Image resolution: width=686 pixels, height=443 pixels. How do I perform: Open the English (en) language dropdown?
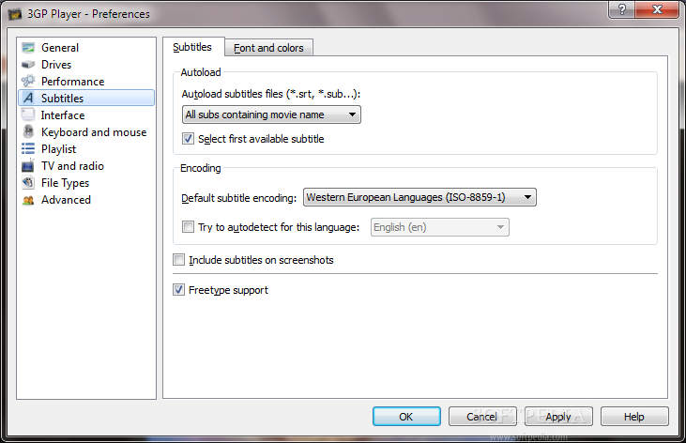(440, 227)
